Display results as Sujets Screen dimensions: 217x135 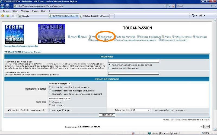(63, 110)
